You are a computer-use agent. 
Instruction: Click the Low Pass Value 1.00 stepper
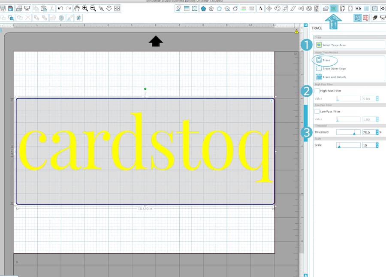[x=377, y=119]
